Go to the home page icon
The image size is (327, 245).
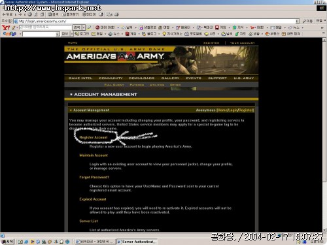pos(42,14)
